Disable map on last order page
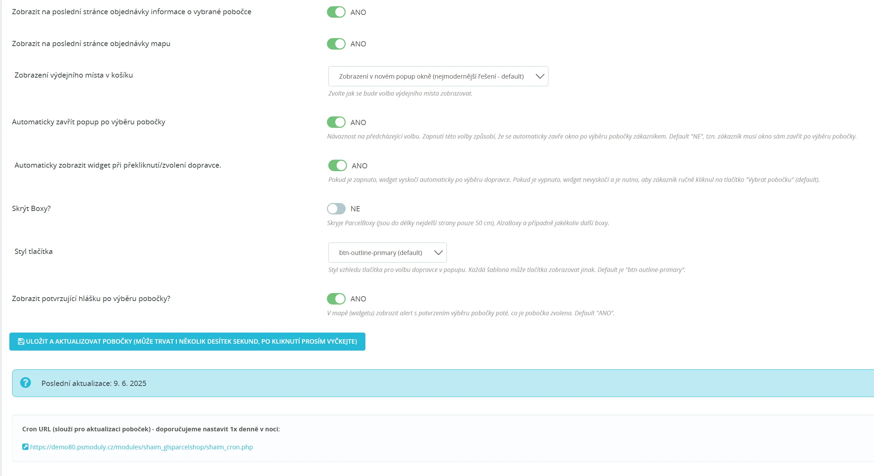This screenshot has width=874, height=476. [336, 44]
